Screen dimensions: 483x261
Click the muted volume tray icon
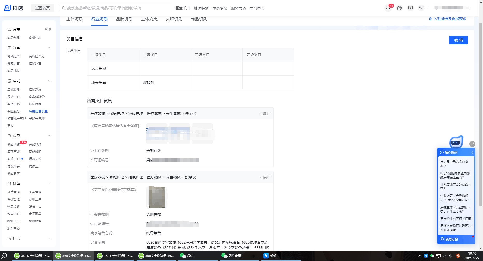[444, 256]
